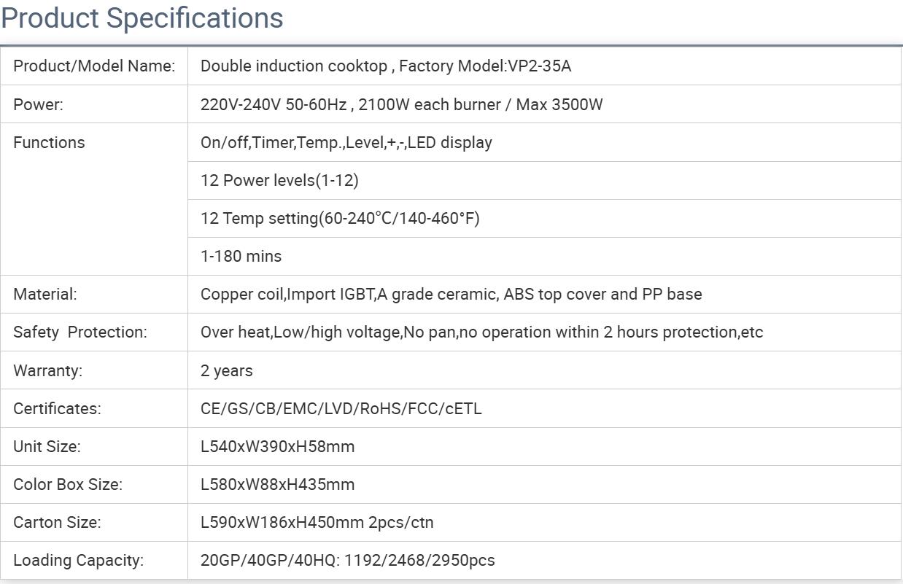The width and height of the screenshot is (903, 584).
Task: Select the 12 Power levels(1-12) row
Action: click(x=279, y=180)
